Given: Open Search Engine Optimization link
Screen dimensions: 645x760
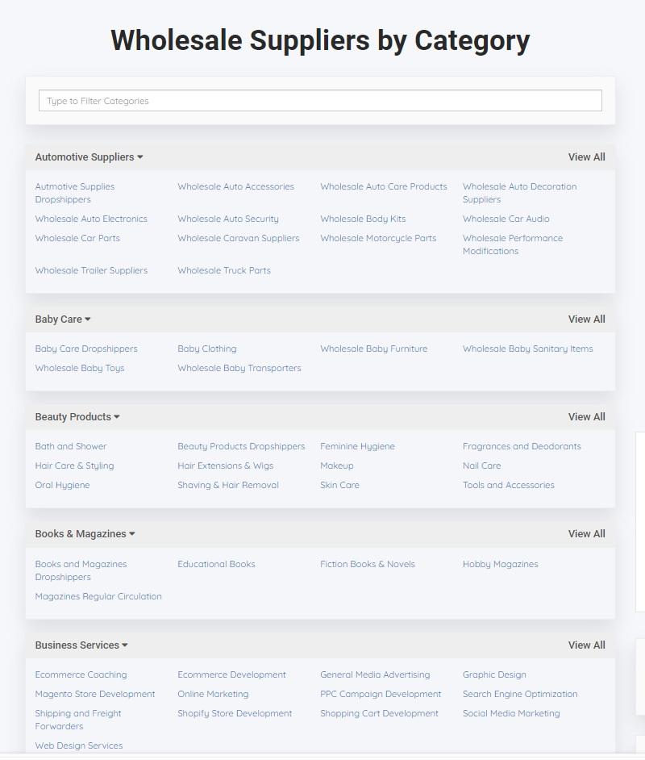Looking at the screenshot, I should pyautogui.click(x=520, y=694).
